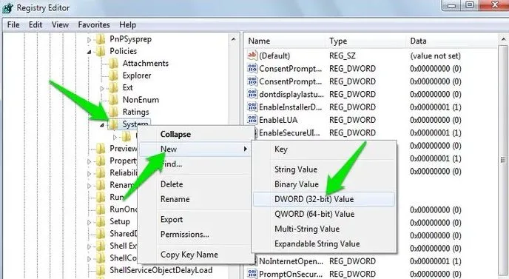Viewport: 509px width, 279px height.
Task: Select the NoInternetOpen... value name
Action: pos(291,261)
